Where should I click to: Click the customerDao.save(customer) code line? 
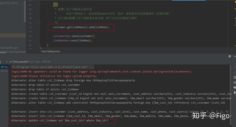click(74, 36)
